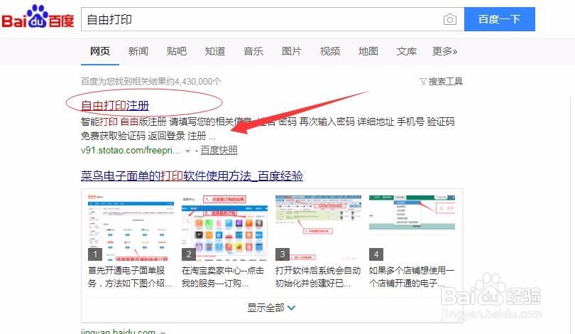Select the 网页 tab
The height and width of the screenshot is (334, 575).
coord(100,51)
